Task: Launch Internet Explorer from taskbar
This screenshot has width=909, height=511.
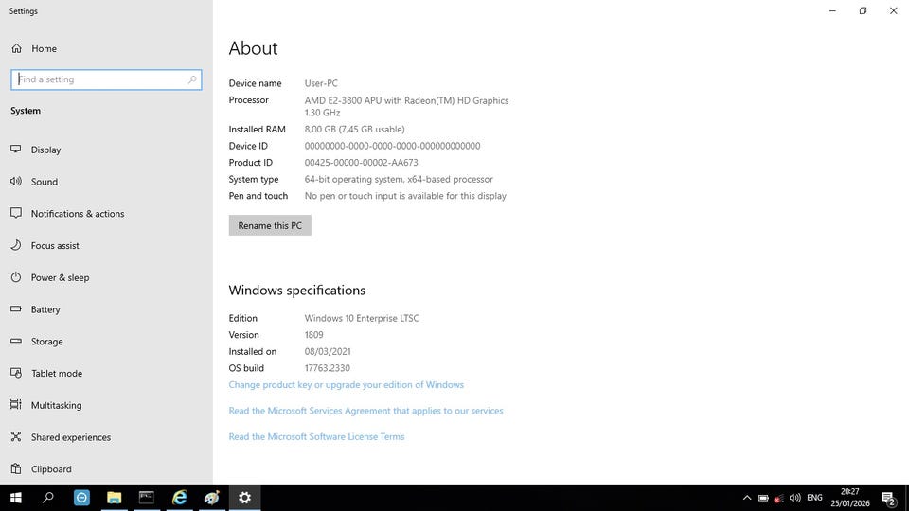Action: [x=179, y=497]
